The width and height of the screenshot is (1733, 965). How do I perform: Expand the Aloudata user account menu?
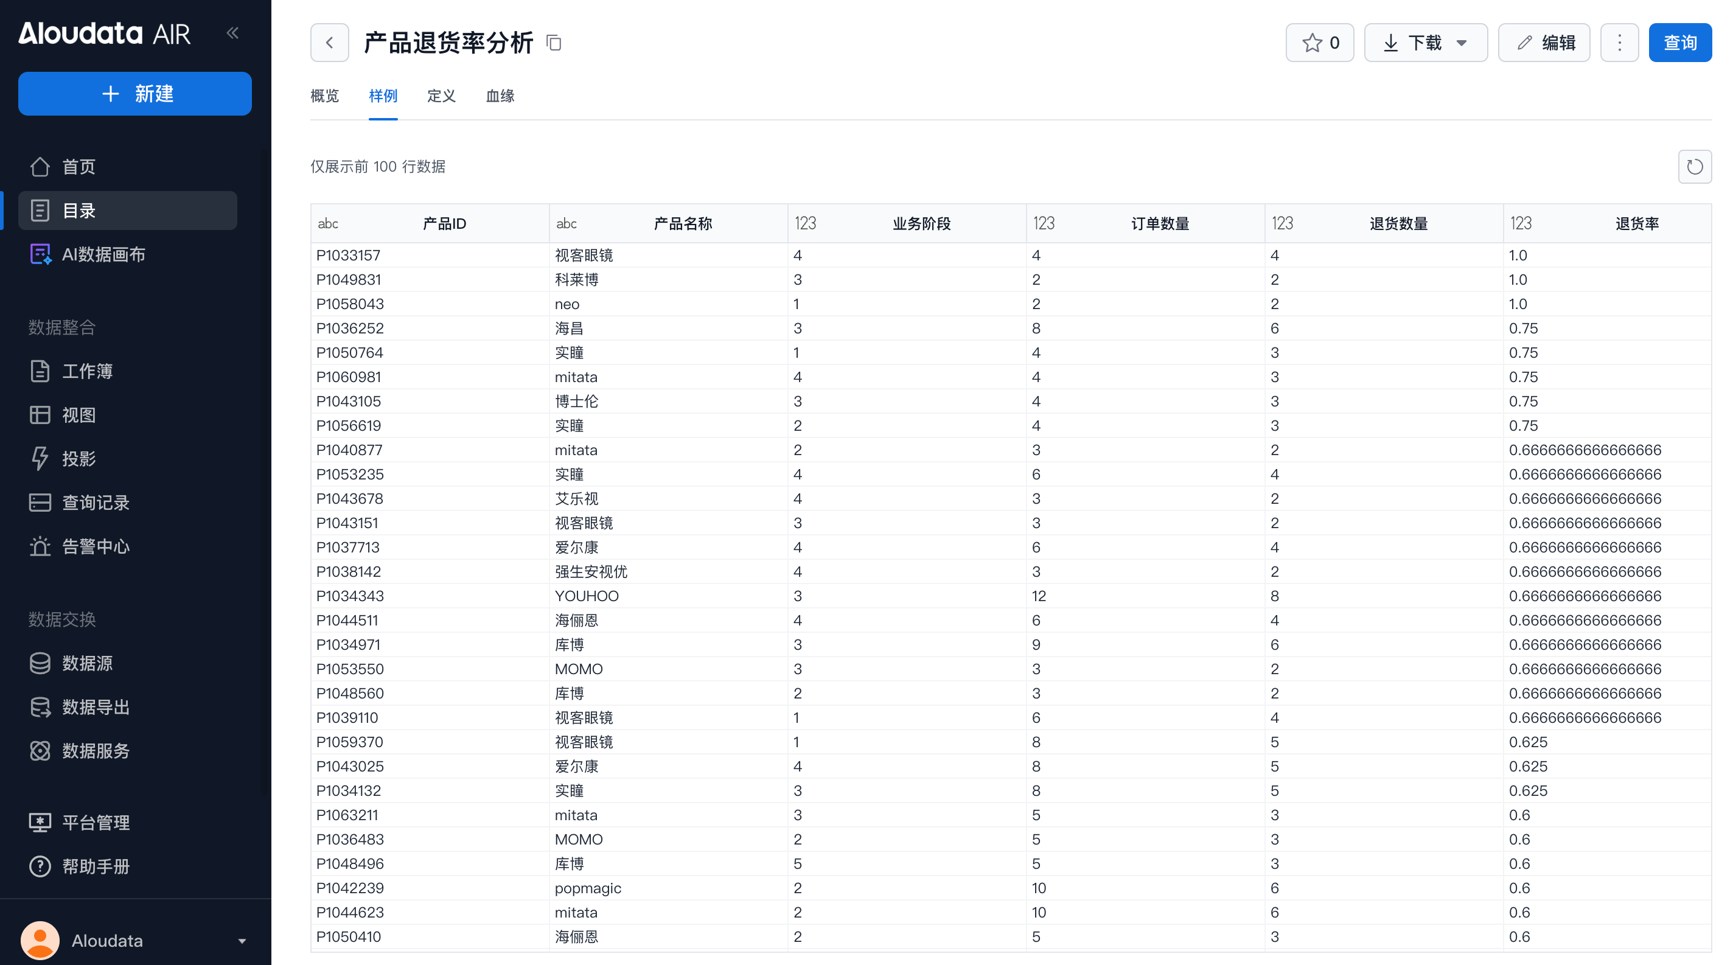[x=242, y=941]
